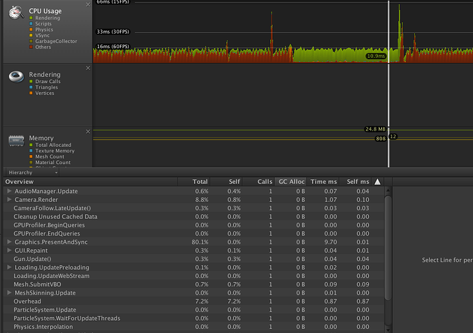Open the Hierarchy view dropdown

pos(33,172)
